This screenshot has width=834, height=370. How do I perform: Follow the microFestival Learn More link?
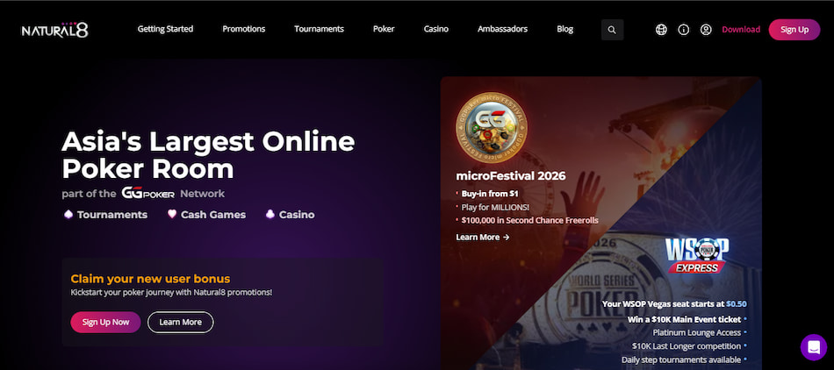coord(483,238)
